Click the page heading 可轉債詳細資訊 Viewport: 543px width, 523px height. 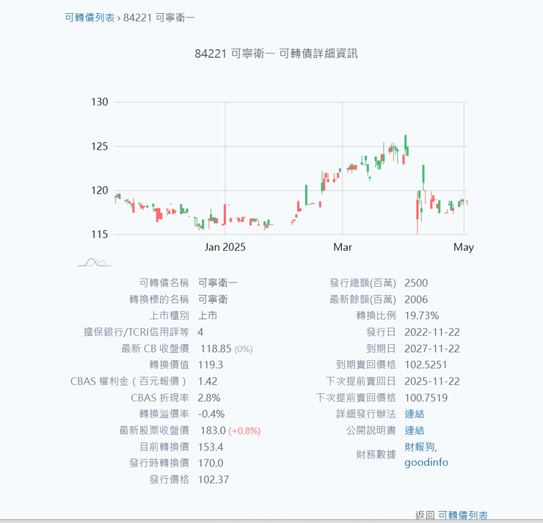tap(276, 53)
